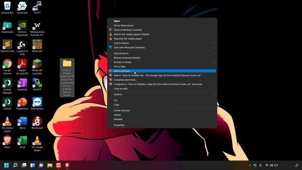302x170 pixels.
Task: Select the Sublime Text icon
Action: (8, 46)
